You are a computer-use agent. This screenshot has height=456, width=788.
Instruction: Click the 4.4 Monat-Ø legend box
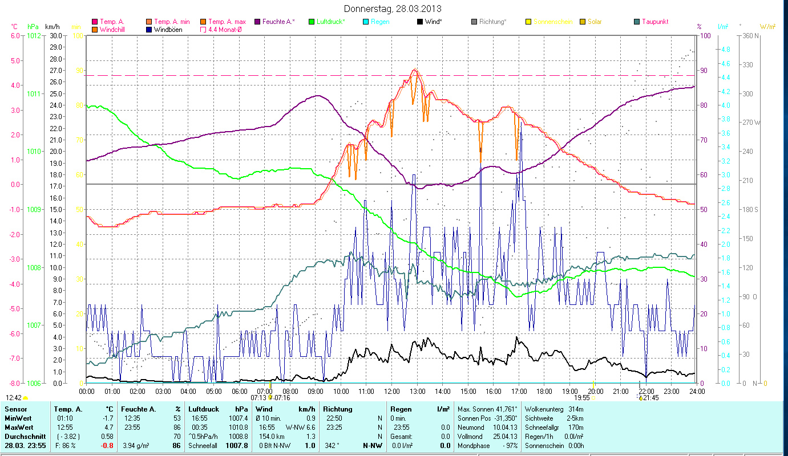pyautogui.click(x=204, y=30)
